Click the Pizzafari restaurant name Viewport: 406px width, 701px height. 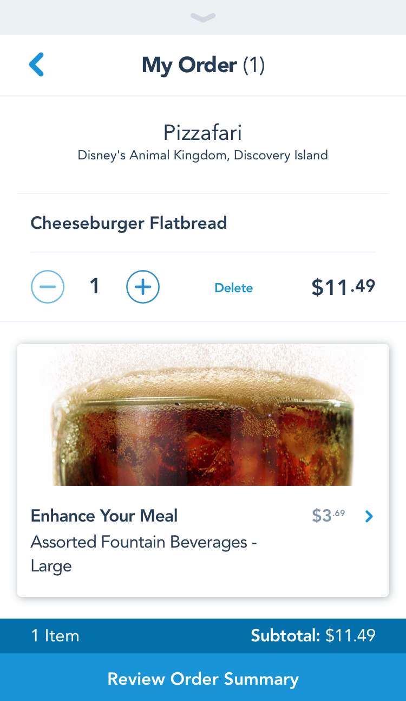(203, 133)
